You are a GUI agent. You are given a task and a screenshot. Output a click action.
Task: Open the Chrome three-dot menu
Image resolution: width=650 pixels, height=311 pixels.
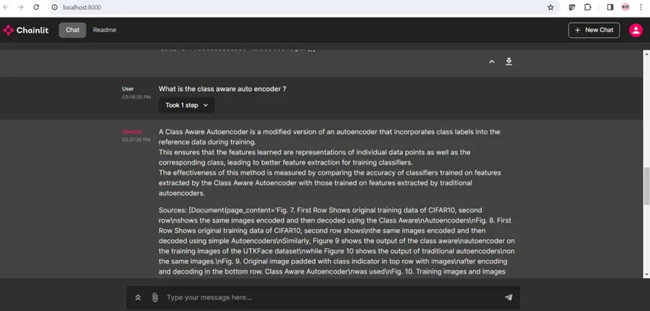(641, 8)
